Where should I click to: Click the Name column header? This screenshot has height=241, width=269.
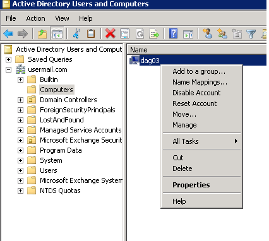tap(197, 50)
